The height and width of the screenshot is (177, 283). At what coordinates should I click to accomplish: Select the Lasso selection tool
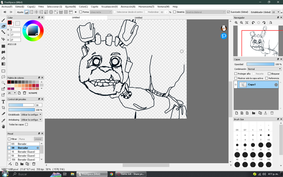(x=3, y=77)
